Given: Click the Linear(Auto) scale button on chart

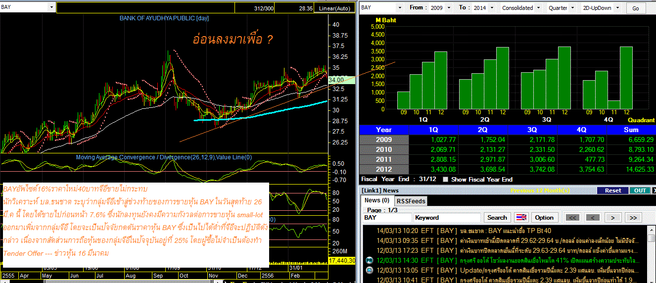Looking at the screenshot, I should [334, 8].
